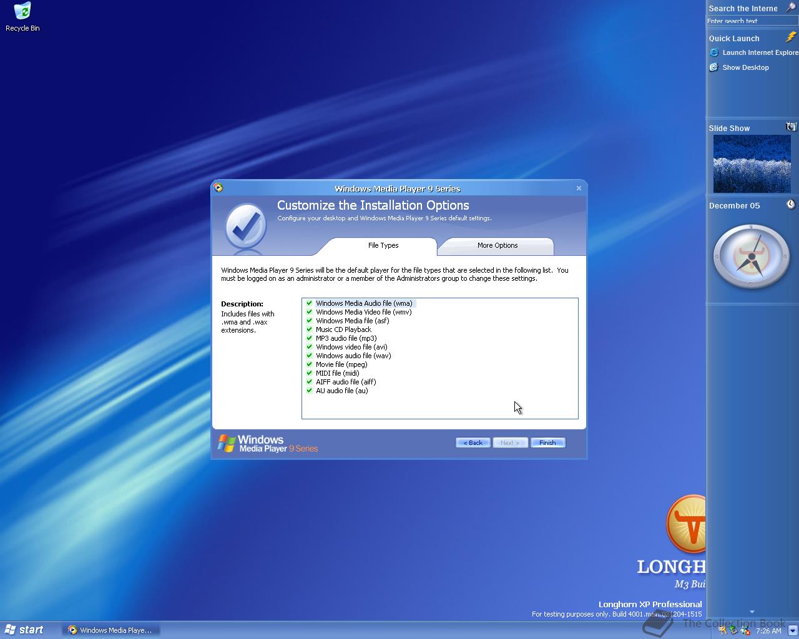
Task: Click the Quick Launch lightning bolt icon
Action: pos(791,37)
